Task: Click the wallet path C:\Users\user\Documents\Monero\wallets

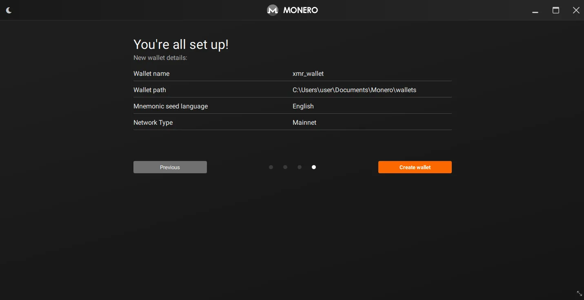Action: [x=354, y=90]
